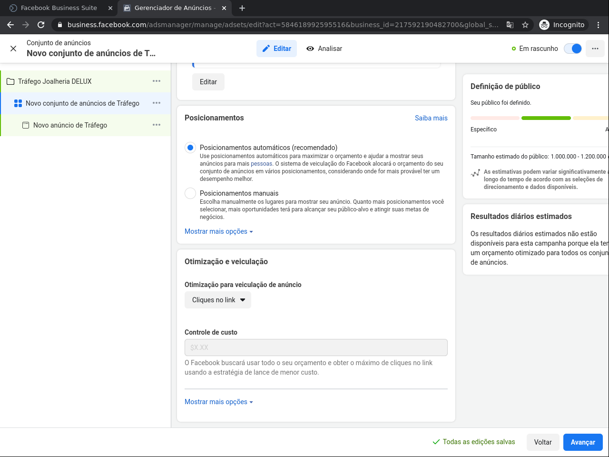
Task: Open the Saiba mais link for Posicionamentos
Action: 431,118
